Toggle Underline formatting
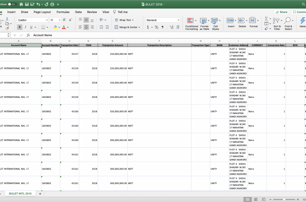The height and width of the screenshot is (202, 306). click(31, 27)
